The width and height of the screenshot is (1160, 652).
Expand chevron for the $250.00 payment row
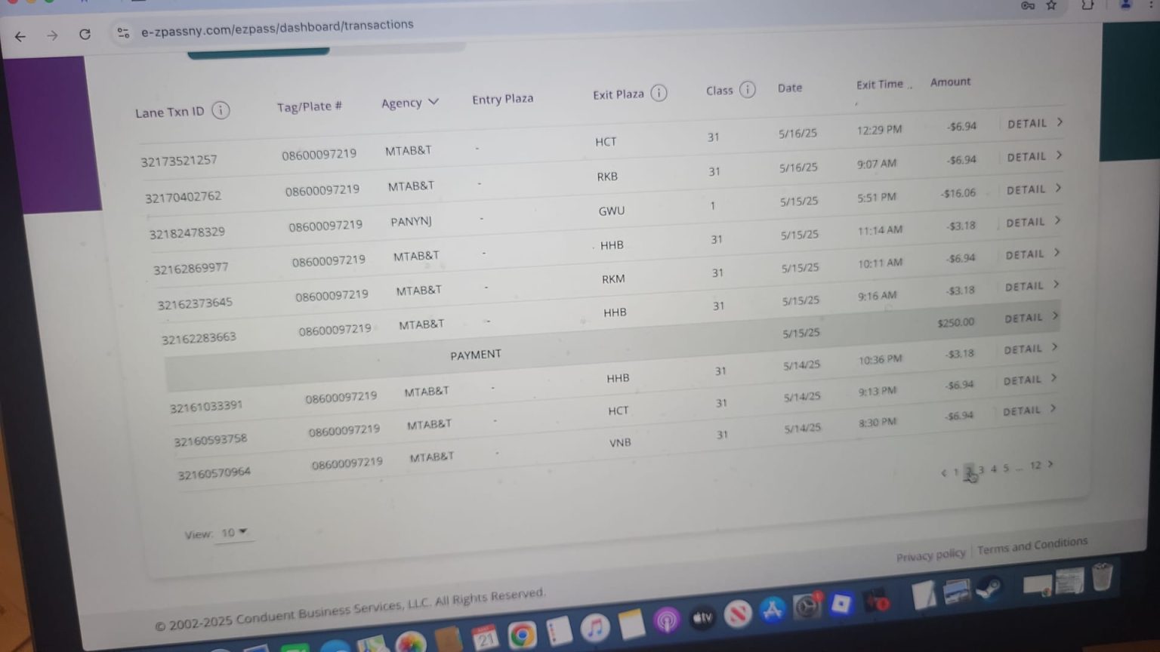point(1055,316)
